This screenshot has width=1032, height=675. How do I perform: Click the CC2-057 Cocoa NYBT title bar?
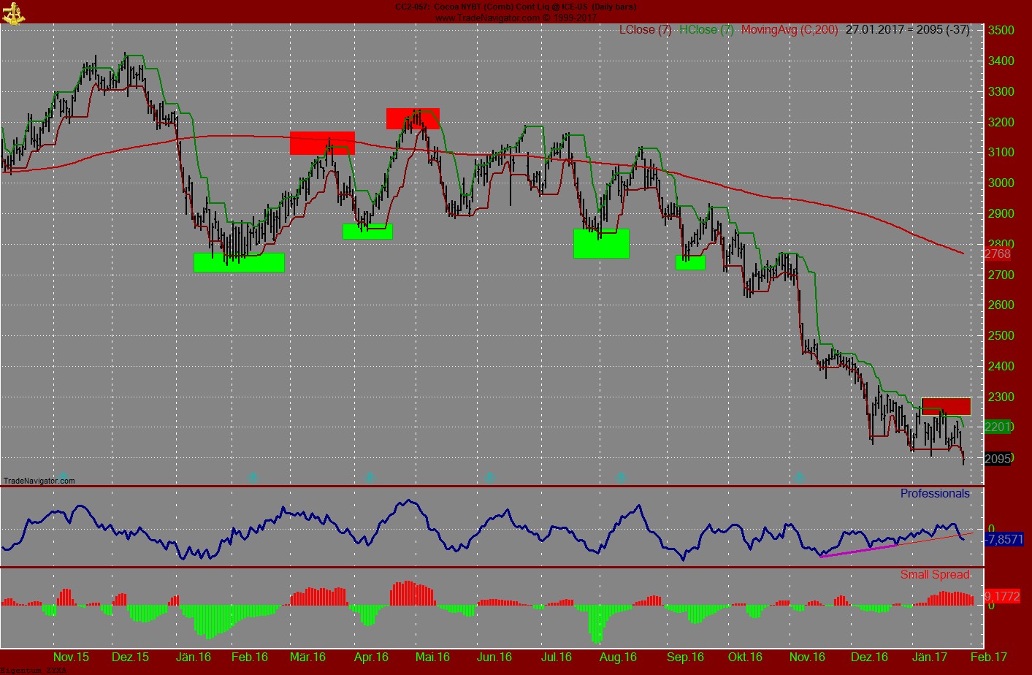(516, 6)
